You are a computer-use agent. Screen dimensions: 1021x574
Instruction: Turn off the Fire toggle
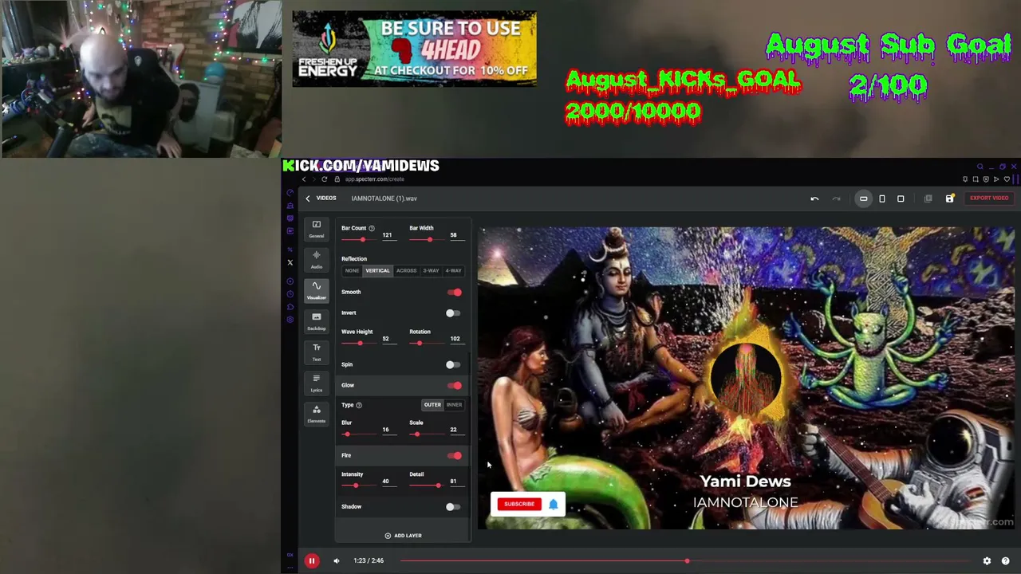(454, 456)
